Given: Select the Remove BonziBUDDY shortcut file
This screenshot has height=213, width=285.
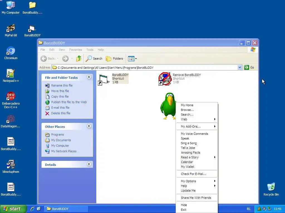Looking at the screenshot, I should [180, 78].
